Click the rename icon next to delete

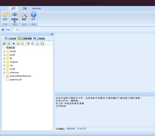pyautogui.click(x=33, y=44)
